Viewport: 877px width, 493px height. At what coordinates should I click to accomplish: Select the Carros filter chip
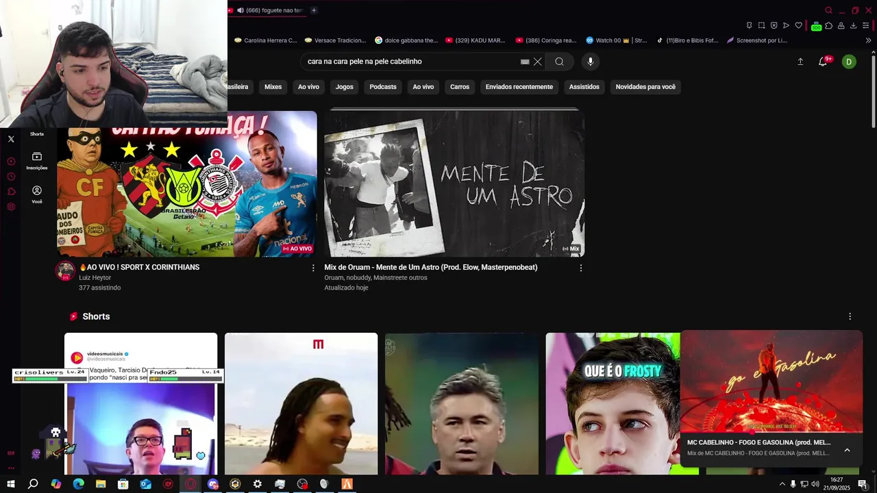click(x=459, y=87)
